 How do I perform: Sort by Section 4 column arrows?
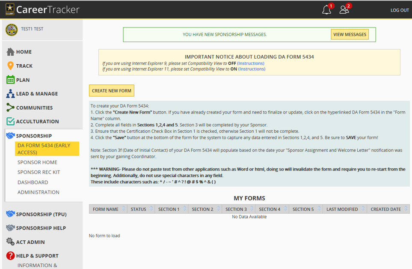click(285, 209)
